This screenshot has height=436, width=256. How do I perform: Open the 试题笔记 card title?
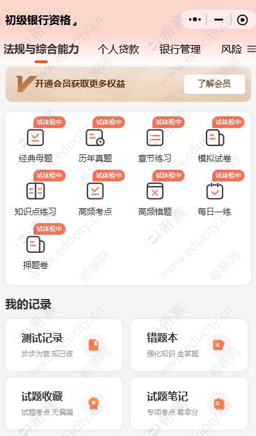coord(167,396)
